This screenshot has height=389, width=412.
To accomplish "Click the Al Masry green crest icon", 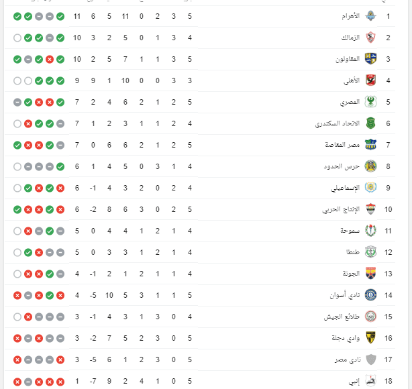I will click(x=371, y=102).
